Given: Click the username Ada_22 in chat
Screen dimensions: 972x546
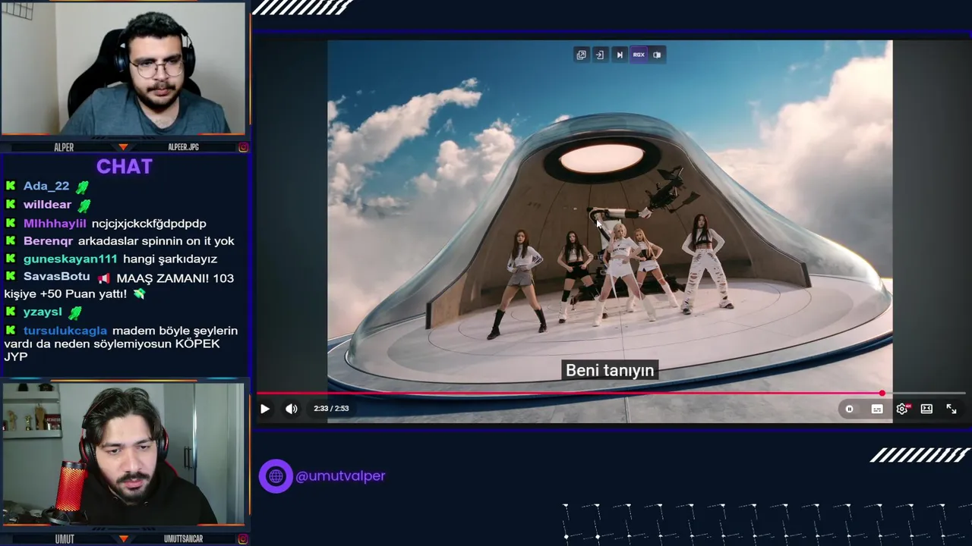Looking at the screenshot, I should pyautogui.click(x=46, y=186).
